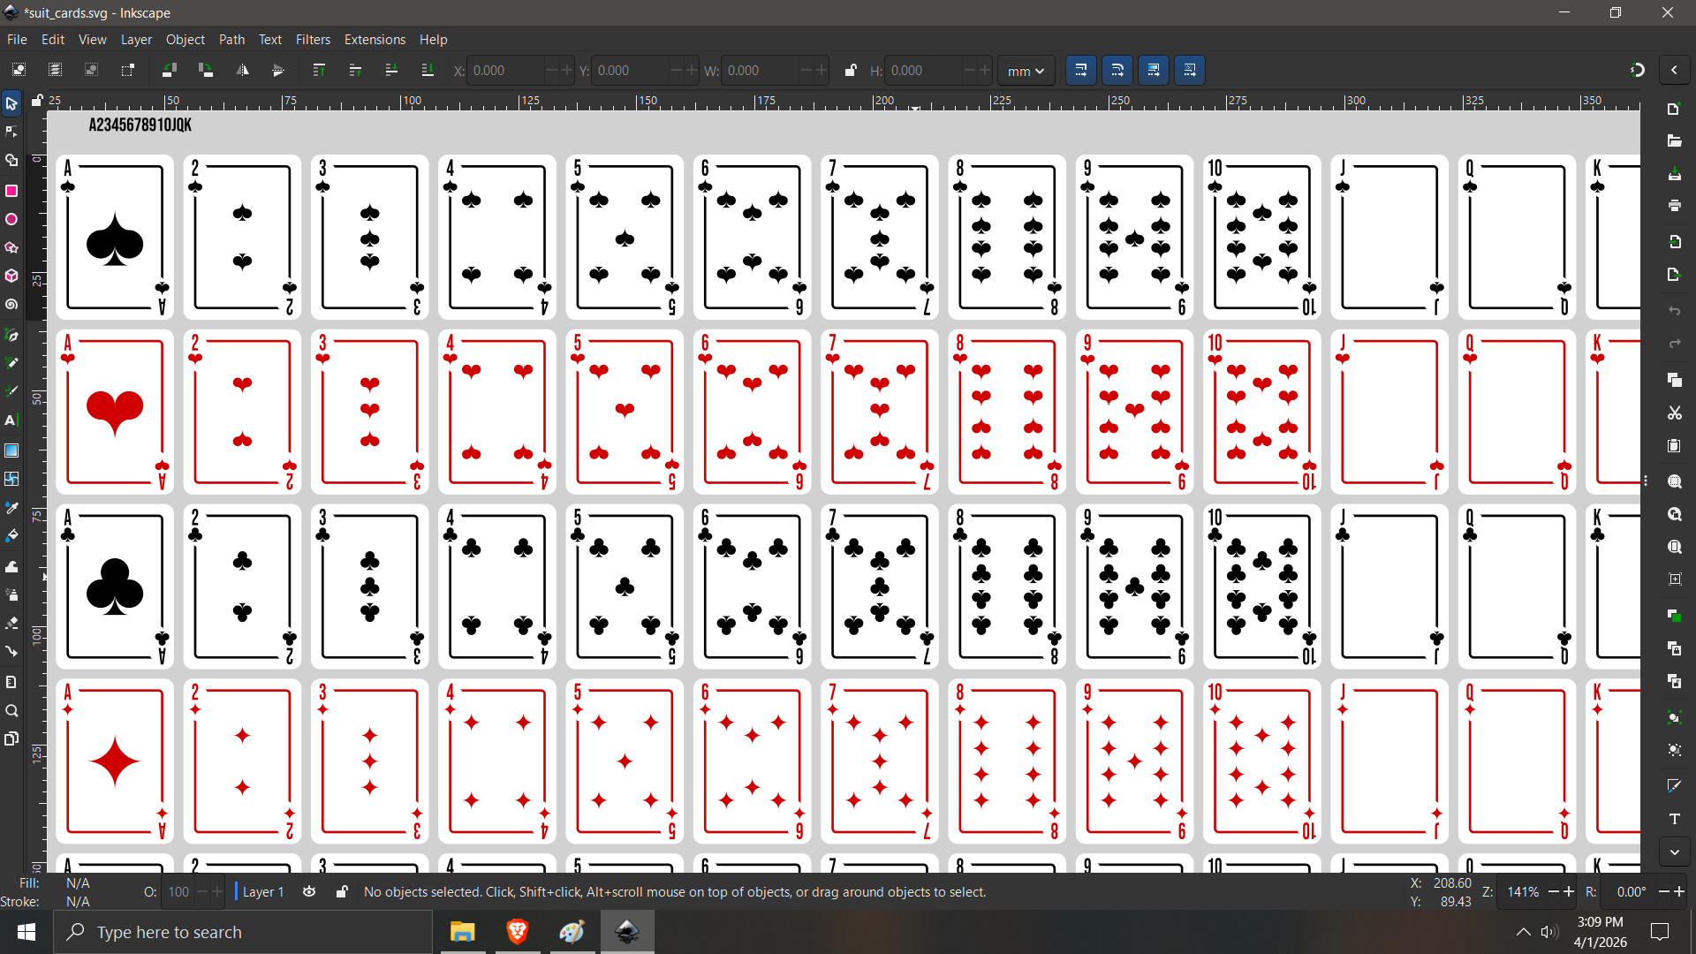Click the Fill N/A indicator
The width and height of the screenshot is (1696, 954).
point(78,883)
